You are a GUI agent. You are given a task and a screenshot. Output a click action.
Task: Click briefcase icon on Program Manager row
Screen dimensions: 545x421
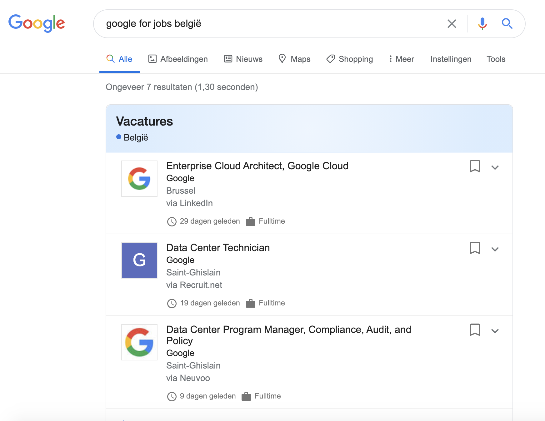click(x=246, y=396)
